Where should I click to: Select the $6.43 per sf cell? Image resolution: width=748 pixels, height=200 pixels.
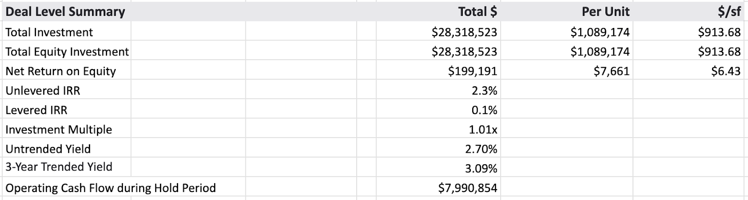pos(688,71)
